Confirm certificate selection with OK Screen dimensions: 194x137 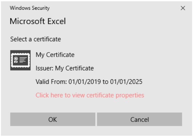(53, 119)
